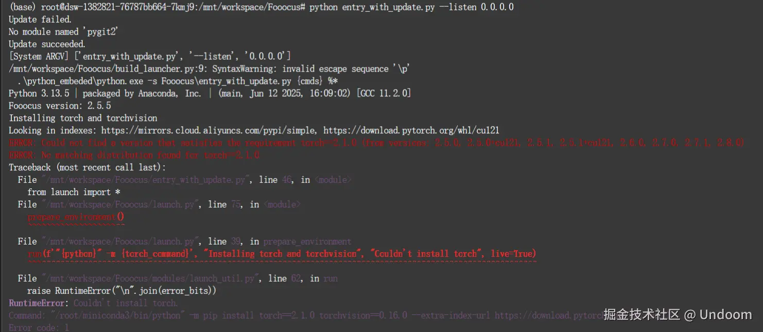Click the launch.py path at line 39
The height and width of the screenshot is (332, 763).
[119, 241]
